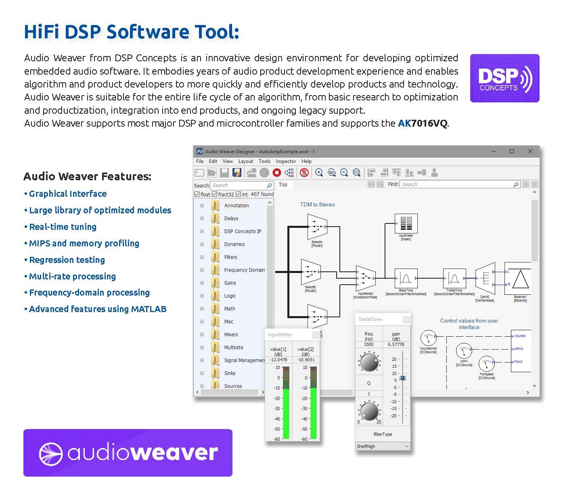Click the Zoom to Fit icon
This screenshot has width=563, height=500.
(x=356, y=173)
